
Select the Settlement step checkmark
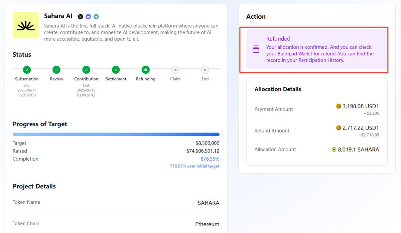tap(116, 70)
